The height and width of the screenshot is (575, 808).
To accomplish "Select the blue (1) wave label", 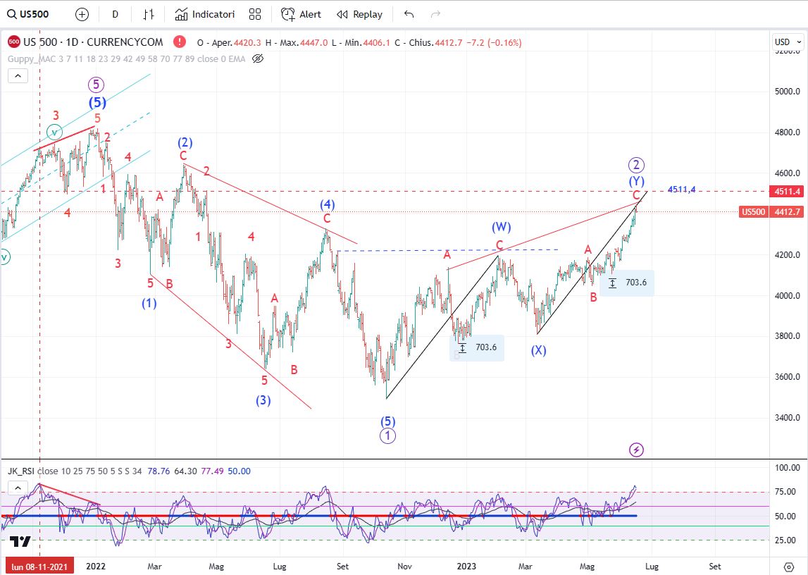I will (x=149, y=303).
